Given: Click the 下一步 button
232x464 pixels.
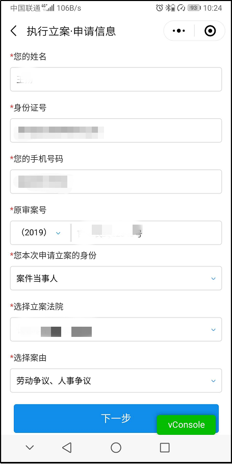Looking at the screenshot, I should click(116, 419).
